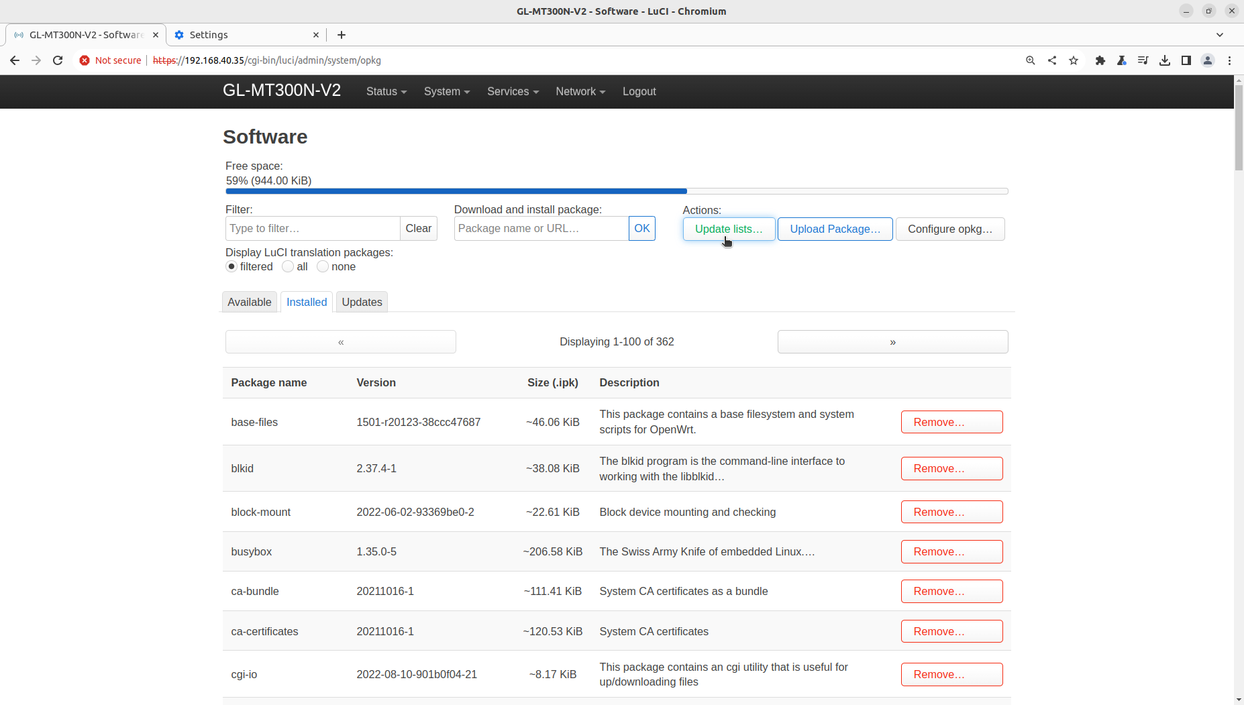The height and width of the screenshot is (705, 1244).
Task: Open Chromium three-dot menu
Action: tap(1229, 60)
